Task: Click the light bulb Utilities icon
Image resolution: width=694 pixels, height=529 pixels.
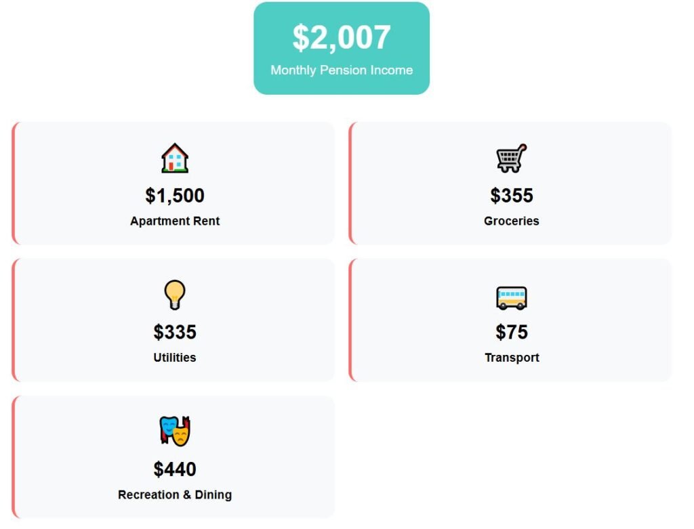Action: pyautogui.click(x=175, y=295)
